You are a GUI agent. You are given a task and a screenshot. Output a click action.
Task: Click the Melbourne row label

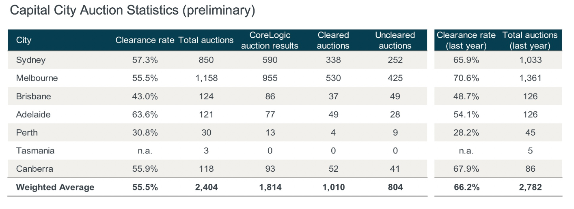point(37,78)
